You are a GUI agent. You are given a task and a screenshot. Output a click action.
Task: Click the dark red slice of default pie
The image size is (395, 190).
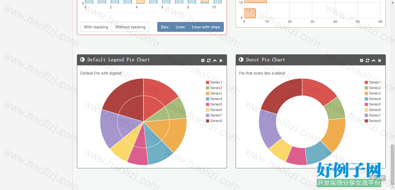(x=126, y=98)
